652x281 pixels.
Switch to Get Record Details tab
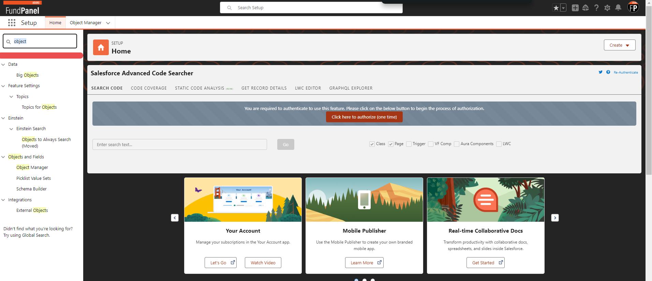[264, 88]
